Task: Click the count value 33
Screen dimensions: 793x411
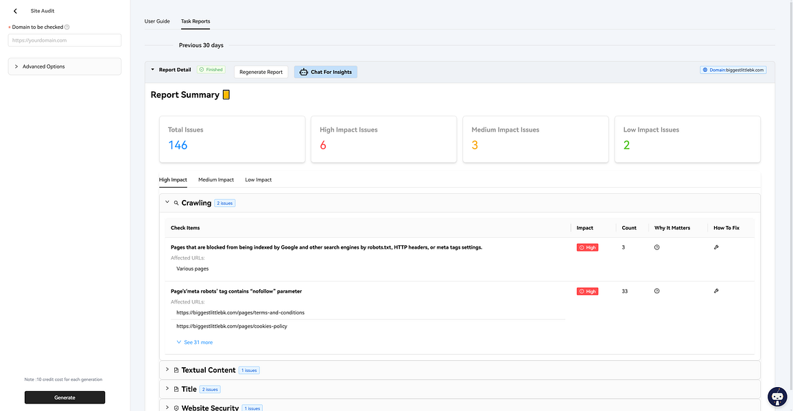Action: click(624, 291)
